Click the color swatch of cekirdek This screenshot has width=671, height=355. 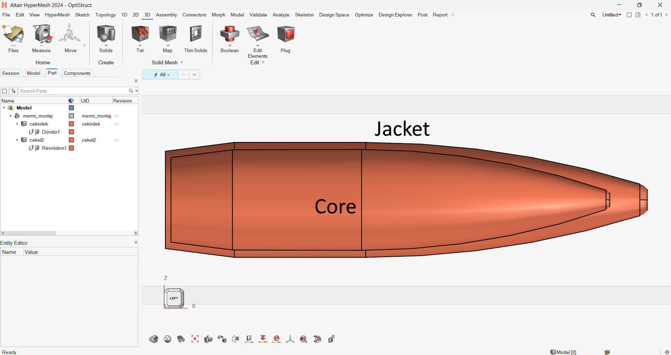point(71,124)
